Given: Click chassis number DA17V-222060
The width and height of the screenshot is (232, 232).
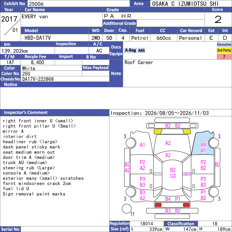Looking at the screenshot, I should 38,79.
